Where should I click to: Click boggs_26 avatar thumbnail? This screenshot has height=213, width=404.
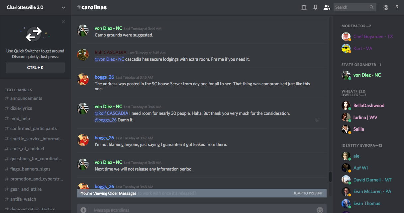[83, 80]
